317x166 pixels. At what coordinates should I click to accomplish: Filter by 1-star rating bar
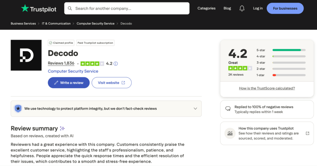coord(289,75)
